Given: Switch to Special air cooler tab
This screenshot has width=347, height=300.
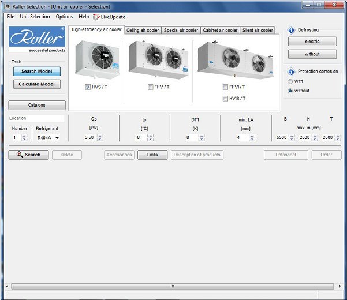Looking at the screenshot, I should tap(181, 30).
